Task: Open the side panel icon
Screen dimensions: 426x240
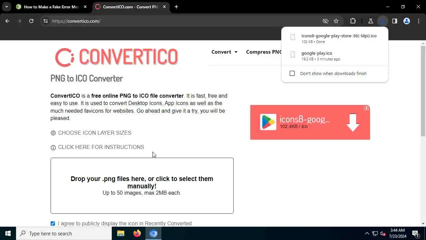Action: 394,21
